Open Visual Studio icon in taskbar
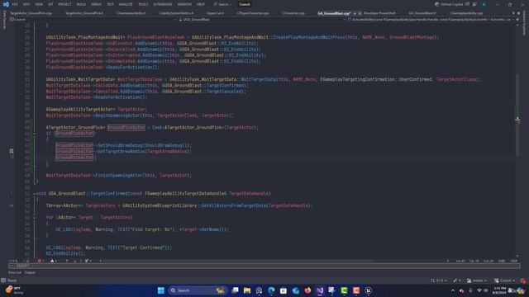This screenshot has width=529, height=297. coord(320,290)
